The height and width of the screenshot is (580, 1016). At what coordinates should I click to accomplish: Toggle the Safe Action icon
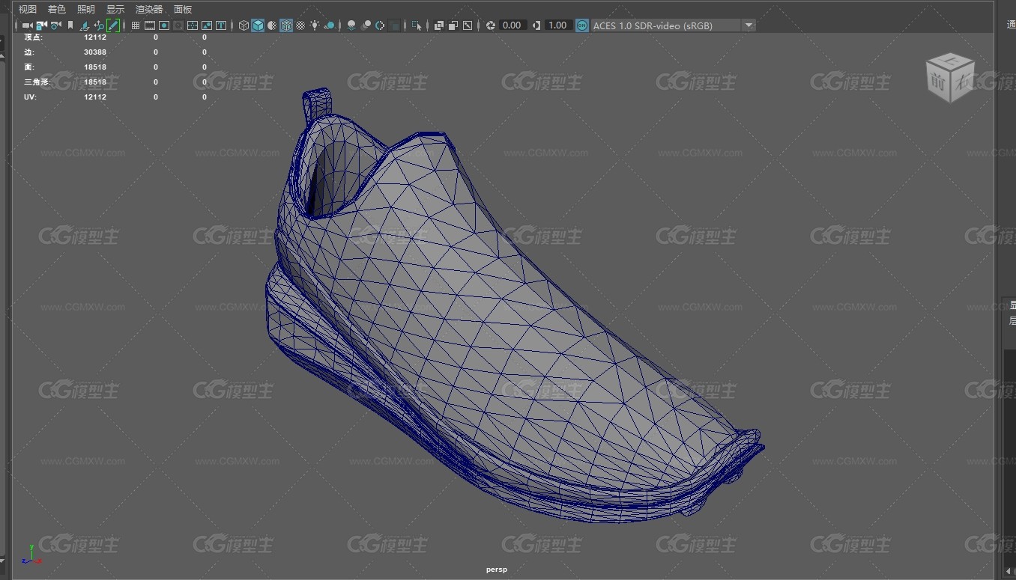tap(207, 25)
